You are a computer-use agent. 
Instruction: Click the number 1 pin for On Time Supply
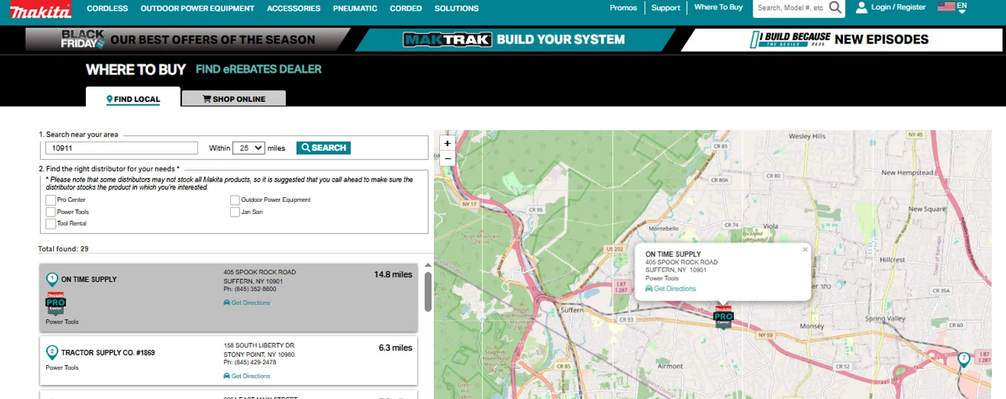point(52,280)
